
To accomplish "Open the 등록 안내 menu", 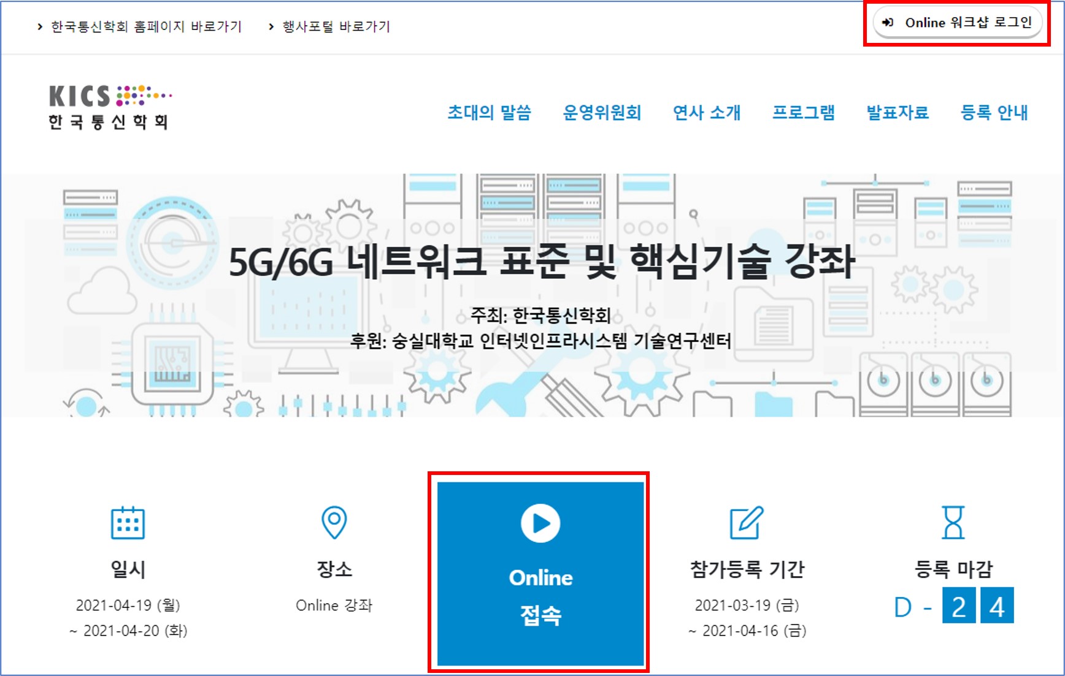I will 994,113.
